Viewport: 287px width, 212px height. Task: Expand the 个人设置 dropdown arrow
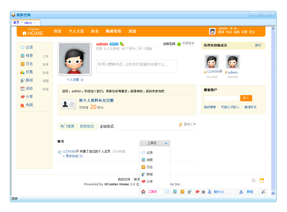pos(82,80)
